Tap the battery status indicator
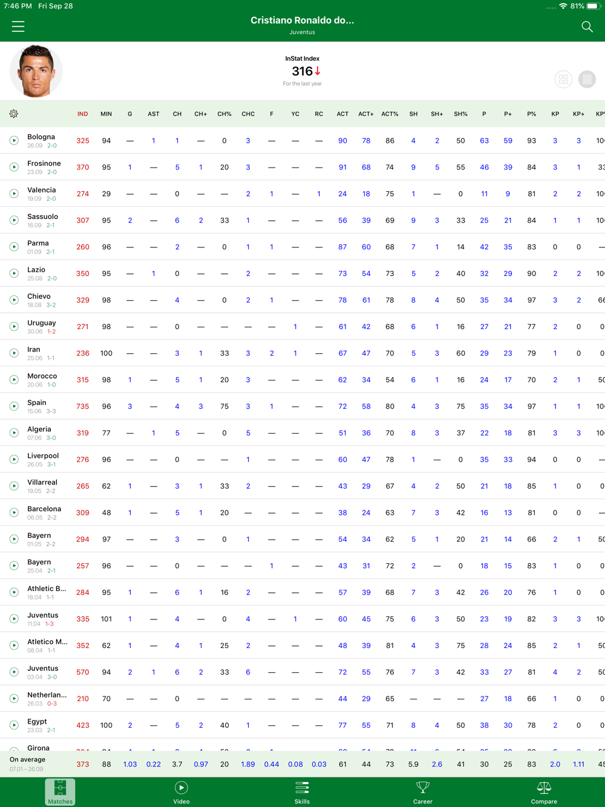This screenshot has width=605, height=807. click(592, 6)
